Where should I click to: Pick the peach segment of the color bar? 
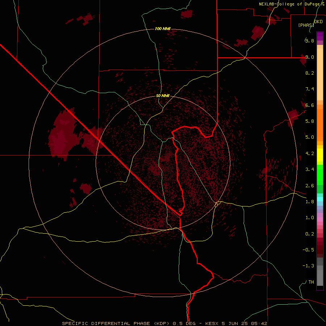tap(320, 73)
